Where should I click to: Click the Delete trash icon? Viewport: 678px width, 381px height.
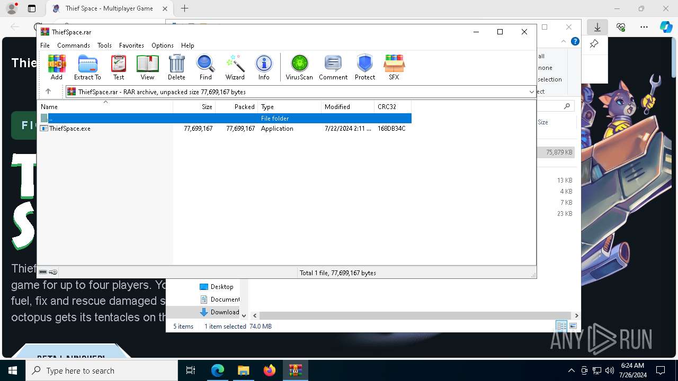[x=176, y=67]
